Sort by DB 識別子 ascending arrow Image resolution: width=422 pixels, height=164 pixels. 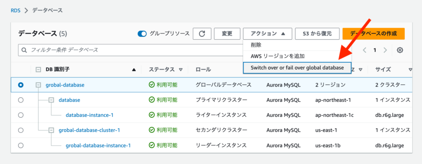(134, 70)
